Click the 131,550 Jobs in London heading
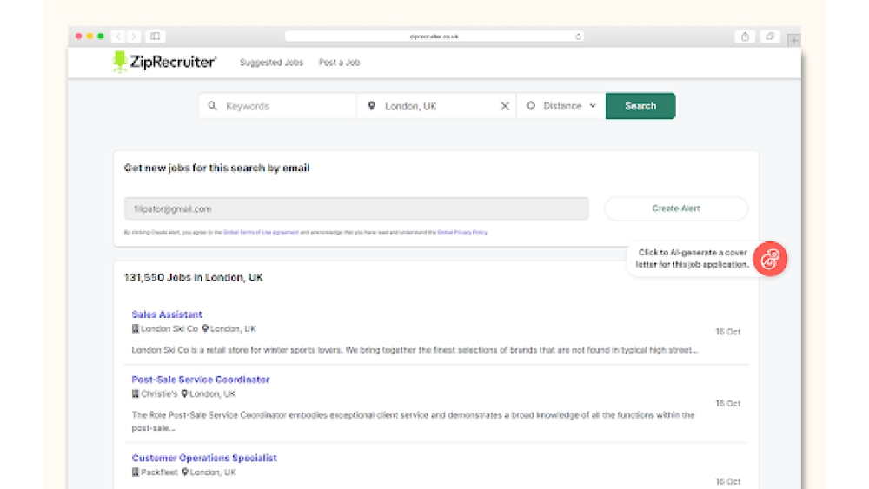 coord(194,277)
